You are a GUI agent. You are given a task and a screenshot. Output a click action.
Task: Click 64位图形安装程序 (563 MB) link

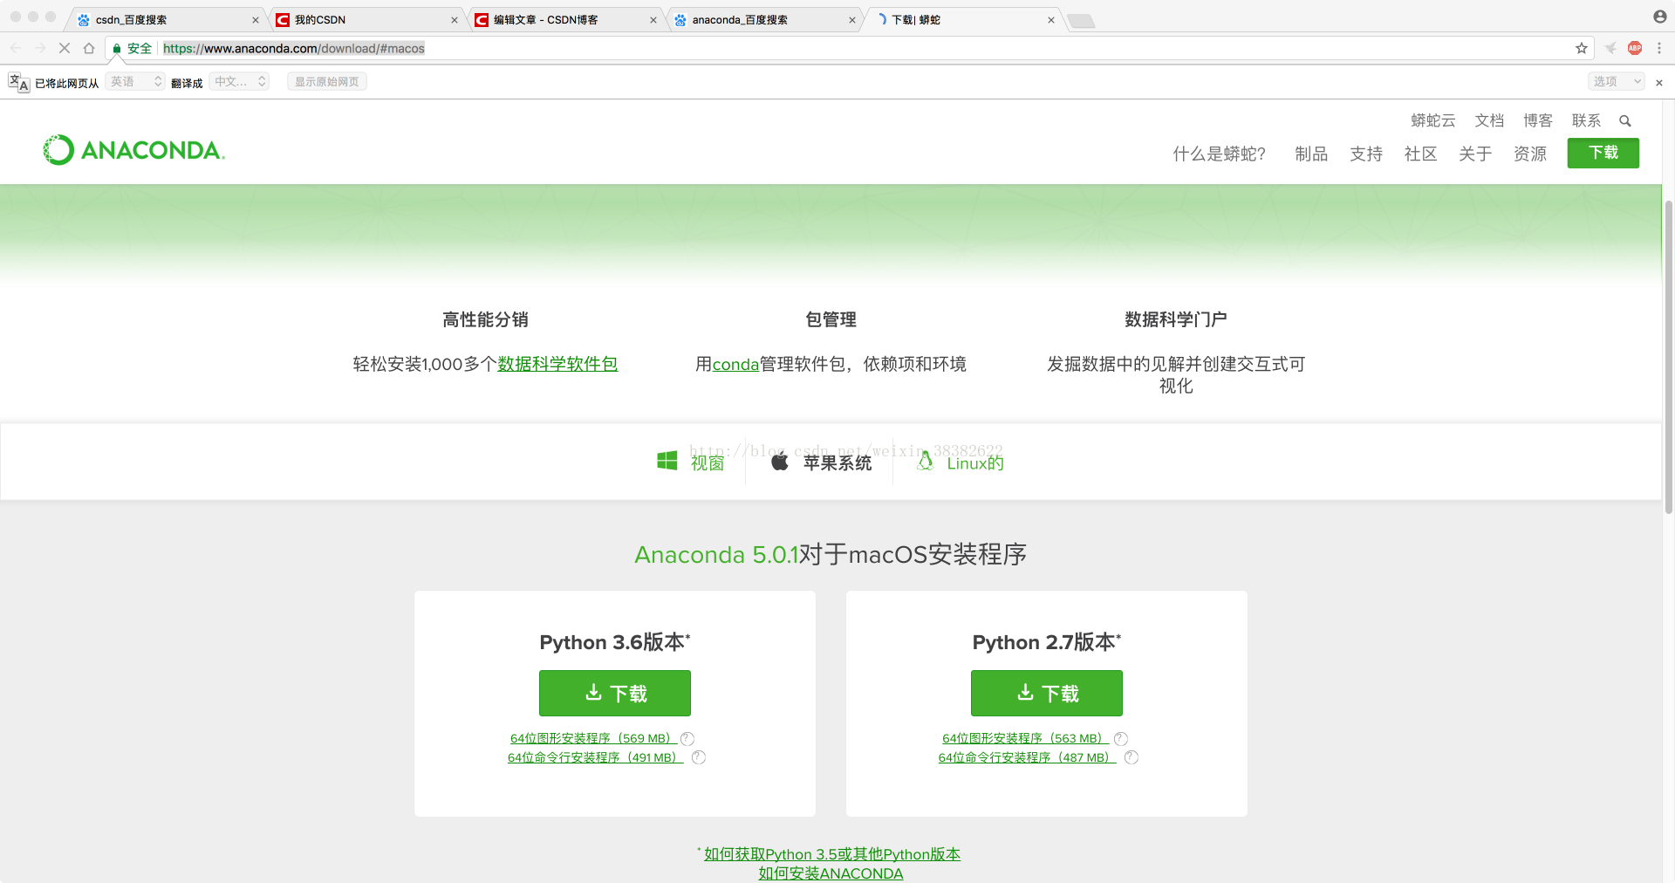(1025, 738)
